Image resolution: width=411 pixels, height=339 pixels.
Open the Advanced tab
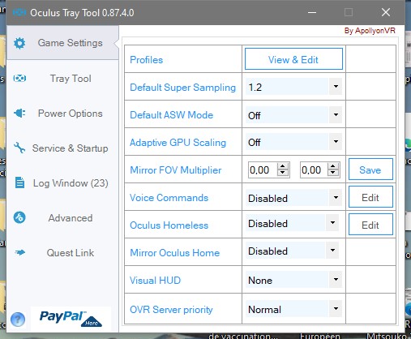62,218
